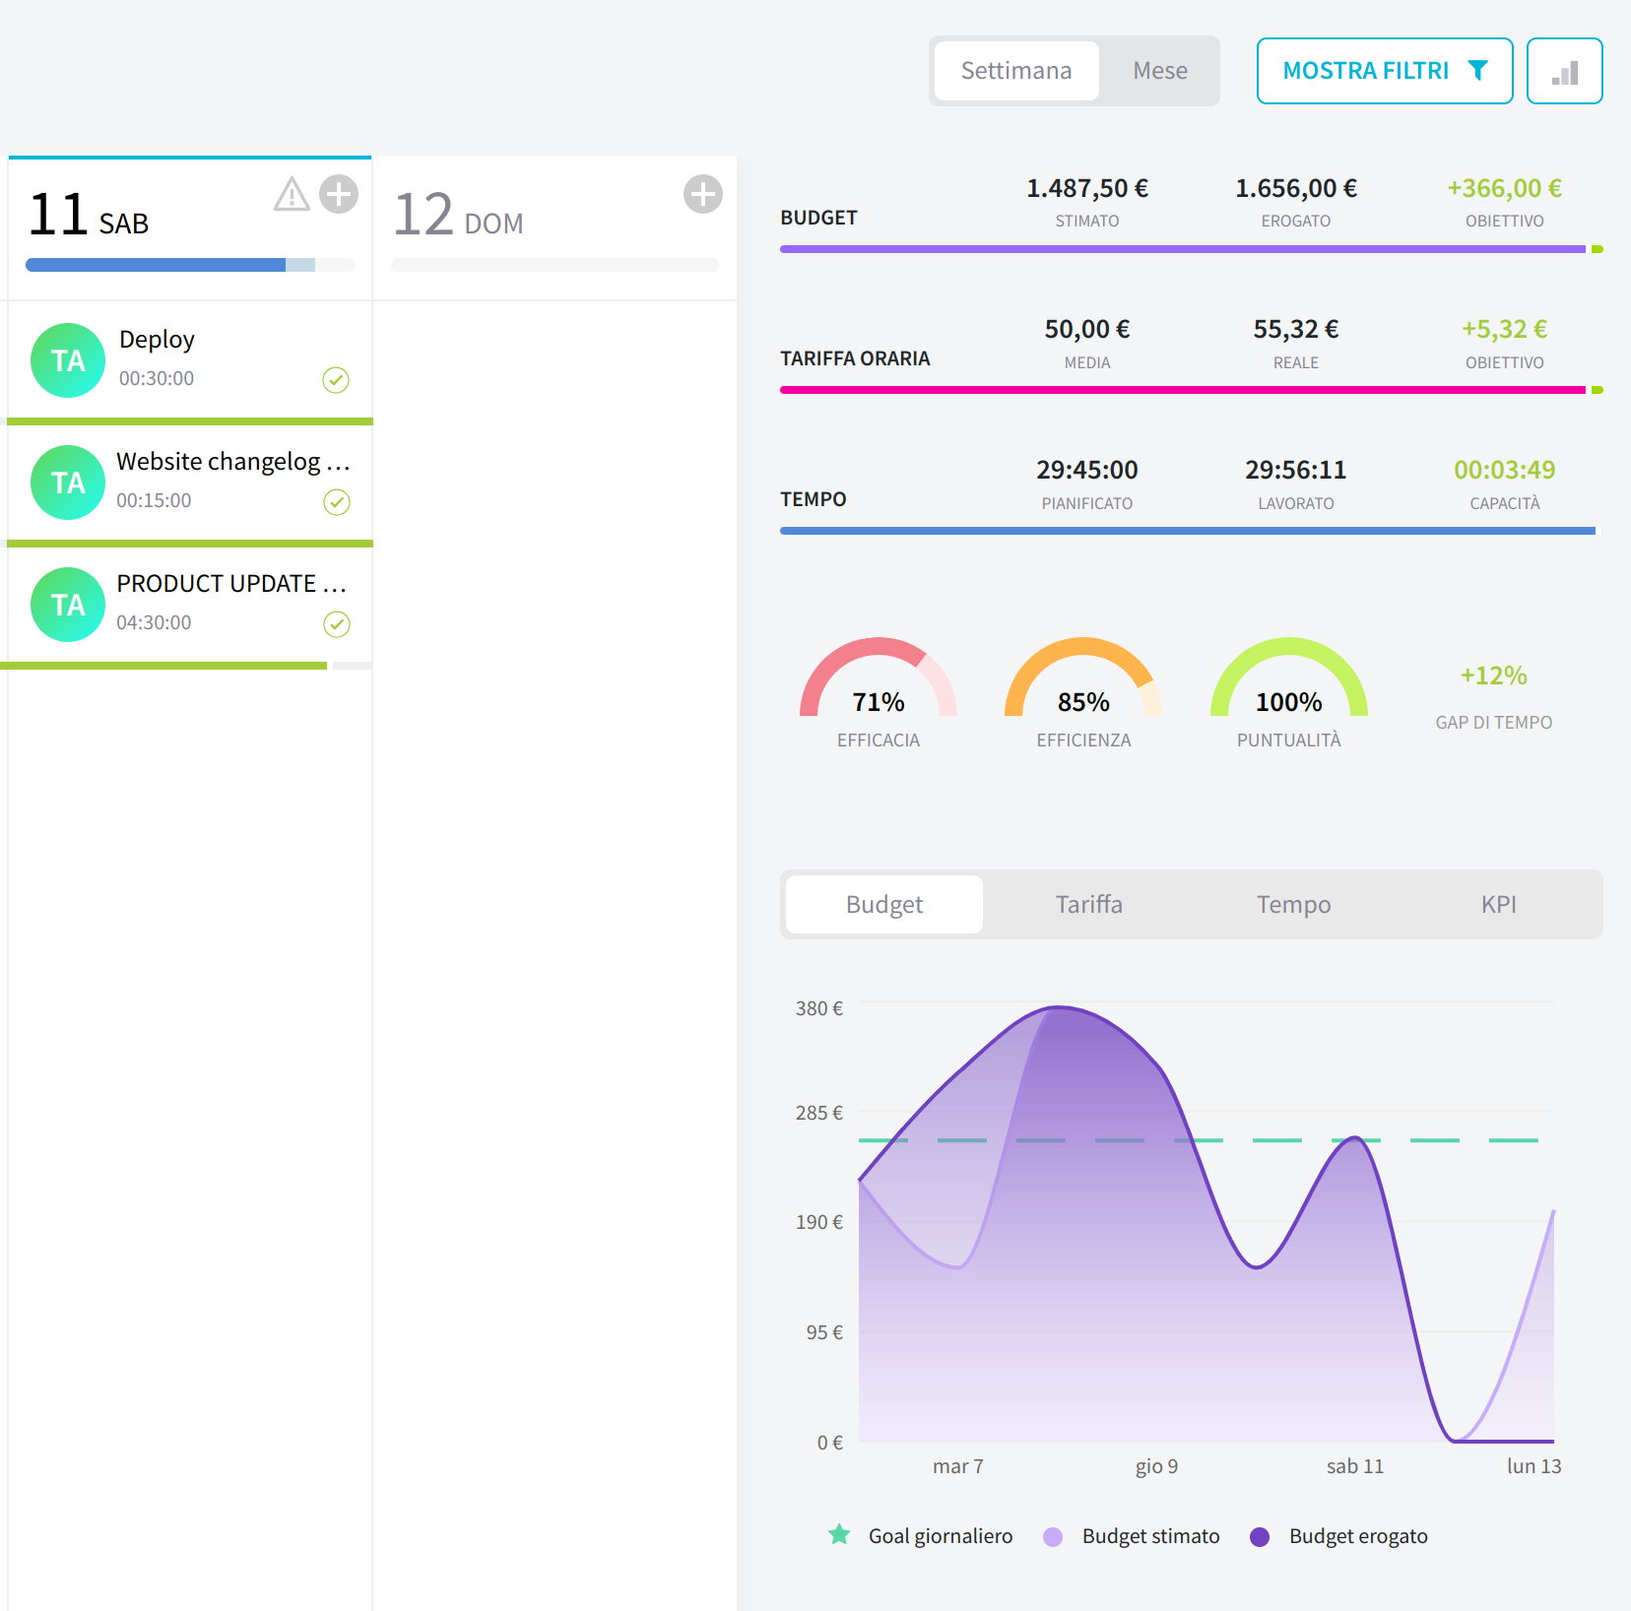Add a task with plus icon on Sunday 12
Screen dimensions: 1631x1611
coord(703,194)
